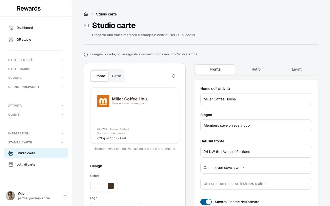
Task: Pick the dark brown color swatch
Action: pyautogui.click(x=111, y=186)
